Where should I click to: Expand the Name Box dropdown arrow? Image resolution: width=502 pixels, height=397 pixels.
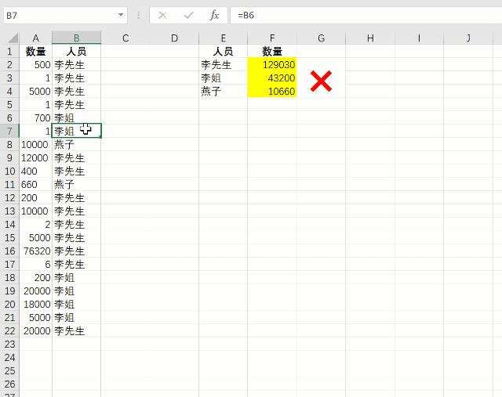pos(121,15)
